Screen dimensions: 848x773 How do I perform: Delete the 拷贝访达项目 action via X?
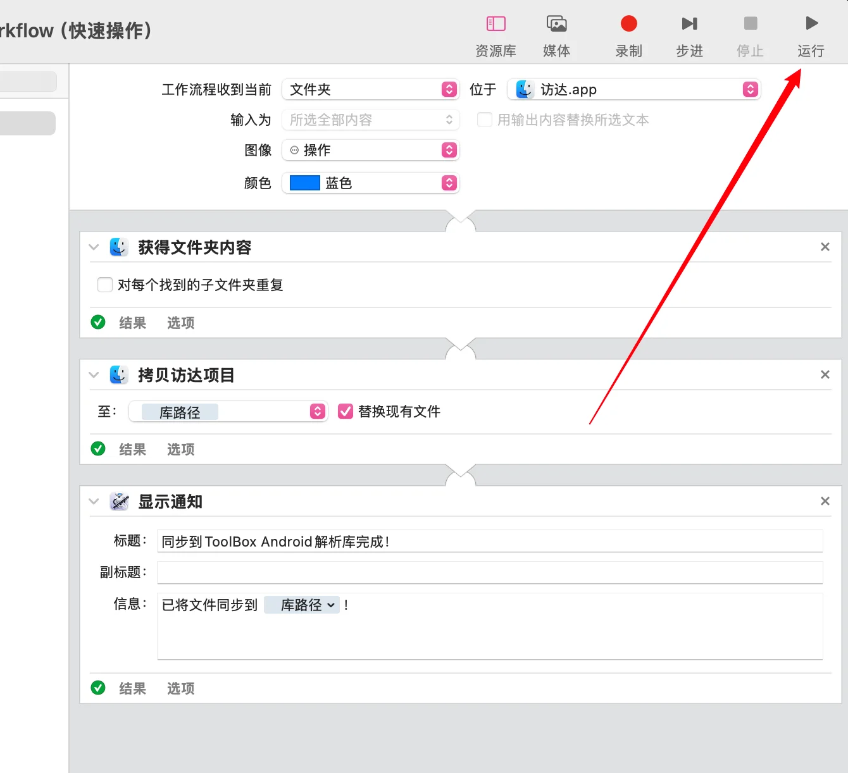(x=825, y=375)
